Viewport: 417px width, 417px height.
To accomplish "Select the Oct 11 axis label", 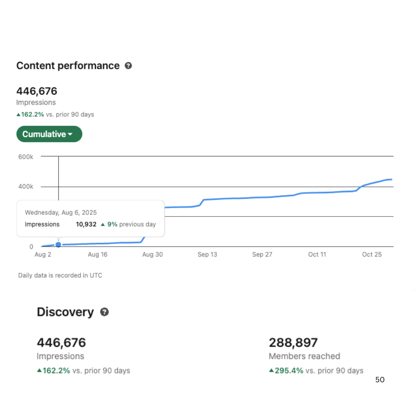I will click(x=317, y=254).
